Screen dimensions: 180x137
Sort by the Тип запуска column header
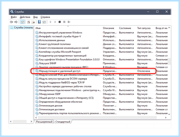pos(144,28)
